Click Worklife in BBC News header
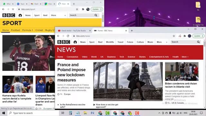206x116 pixels. point(110,42)
